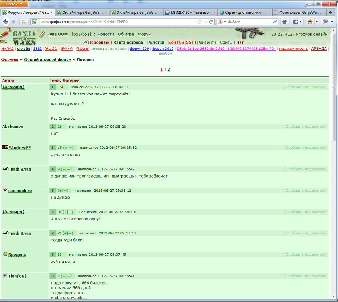Viewport: 338px width, 302px height.
Task: Reload page using refresh arrow
Action: click(x=211, y=22)
